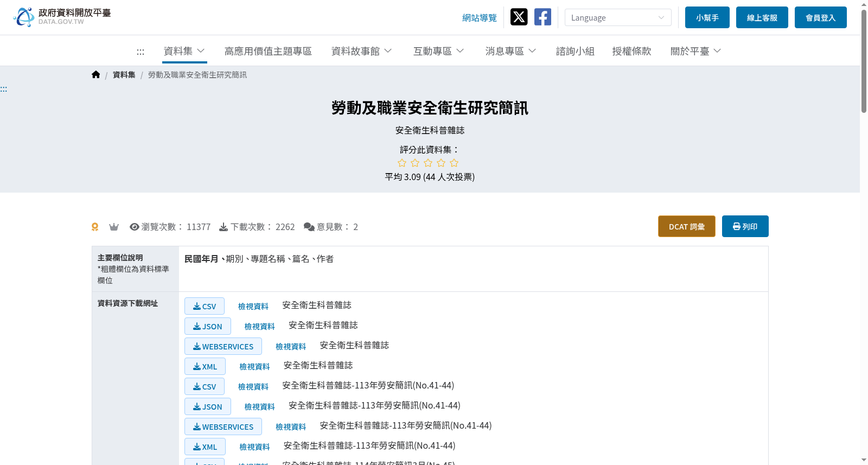Click 檢視資料 beside first XML row
This screenshot has height=465, width=868.
point(254,367)
